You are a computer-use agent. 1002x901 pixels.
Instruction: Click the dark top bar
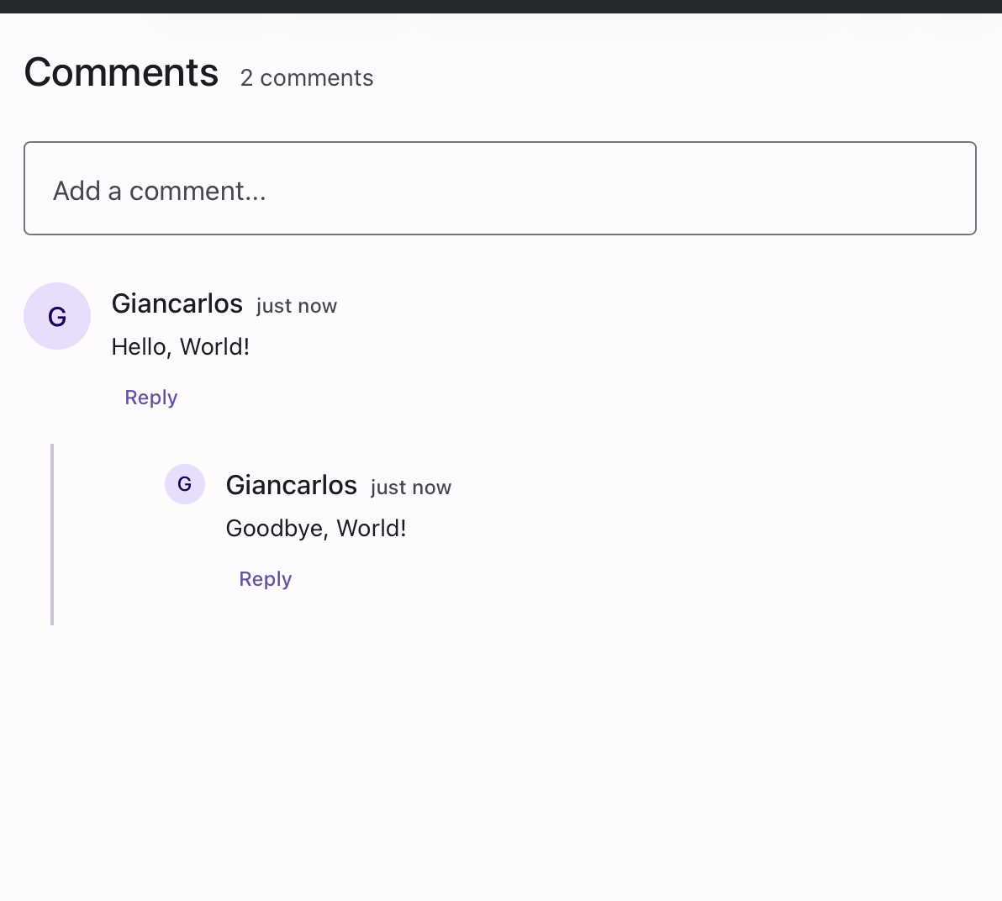tap(501, 6)
